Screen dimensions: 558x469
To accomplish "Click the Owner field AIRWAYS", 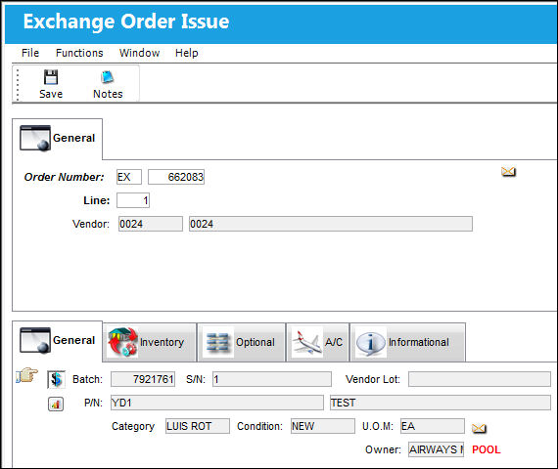I will tap(436, 449).
